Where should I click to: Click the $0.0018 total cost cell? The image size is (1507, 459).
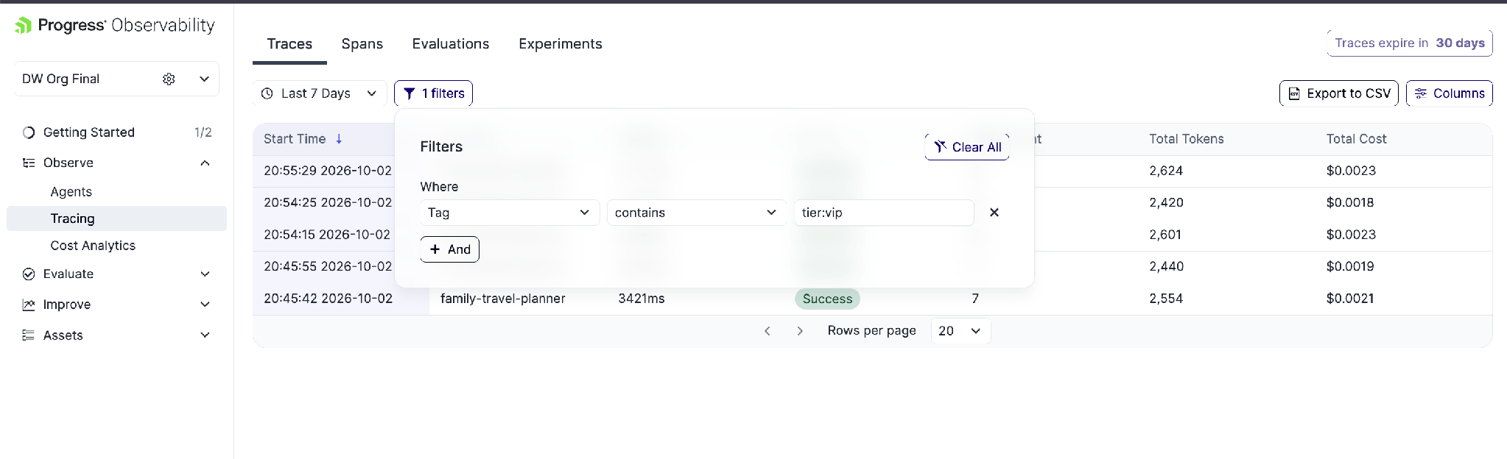[x=1350, y=202]
